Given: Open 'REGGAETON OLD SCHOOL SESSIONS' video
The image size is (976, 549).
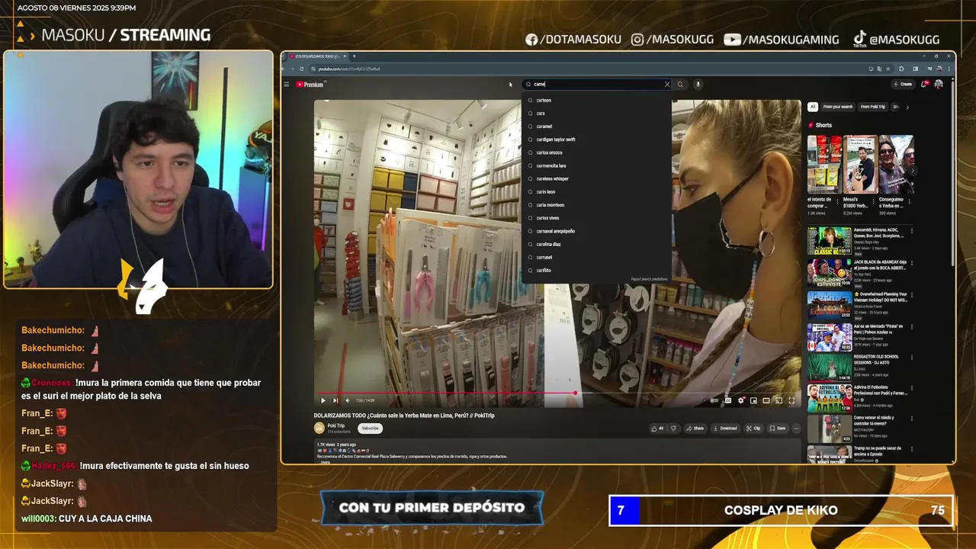Looking at the screenshot, I should [x=830, y=368].
